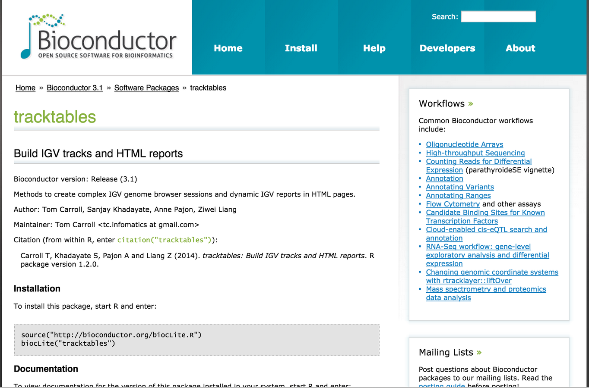589x388 pixels.
Task: Open the Help navigation tab
Action: [x=374, y=48]
